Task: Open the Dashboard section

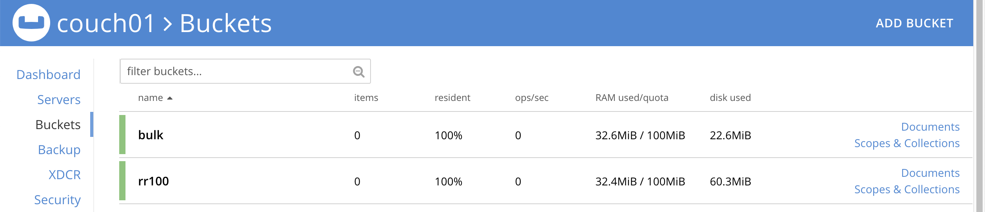Action: (48, 75)
